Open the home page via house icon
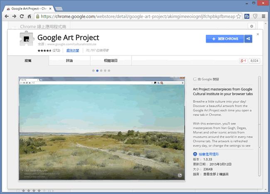 29,16
